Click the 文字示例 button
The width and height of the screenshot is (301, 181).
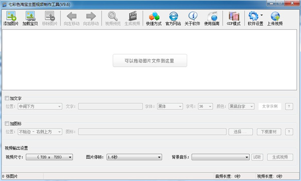point(270,106)
